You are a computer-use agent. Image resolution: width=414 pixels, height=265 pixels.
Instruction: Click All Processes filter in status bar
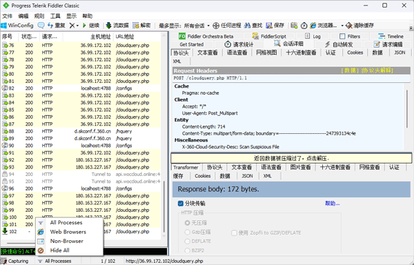pyautogui.click(x=55, y=261)
